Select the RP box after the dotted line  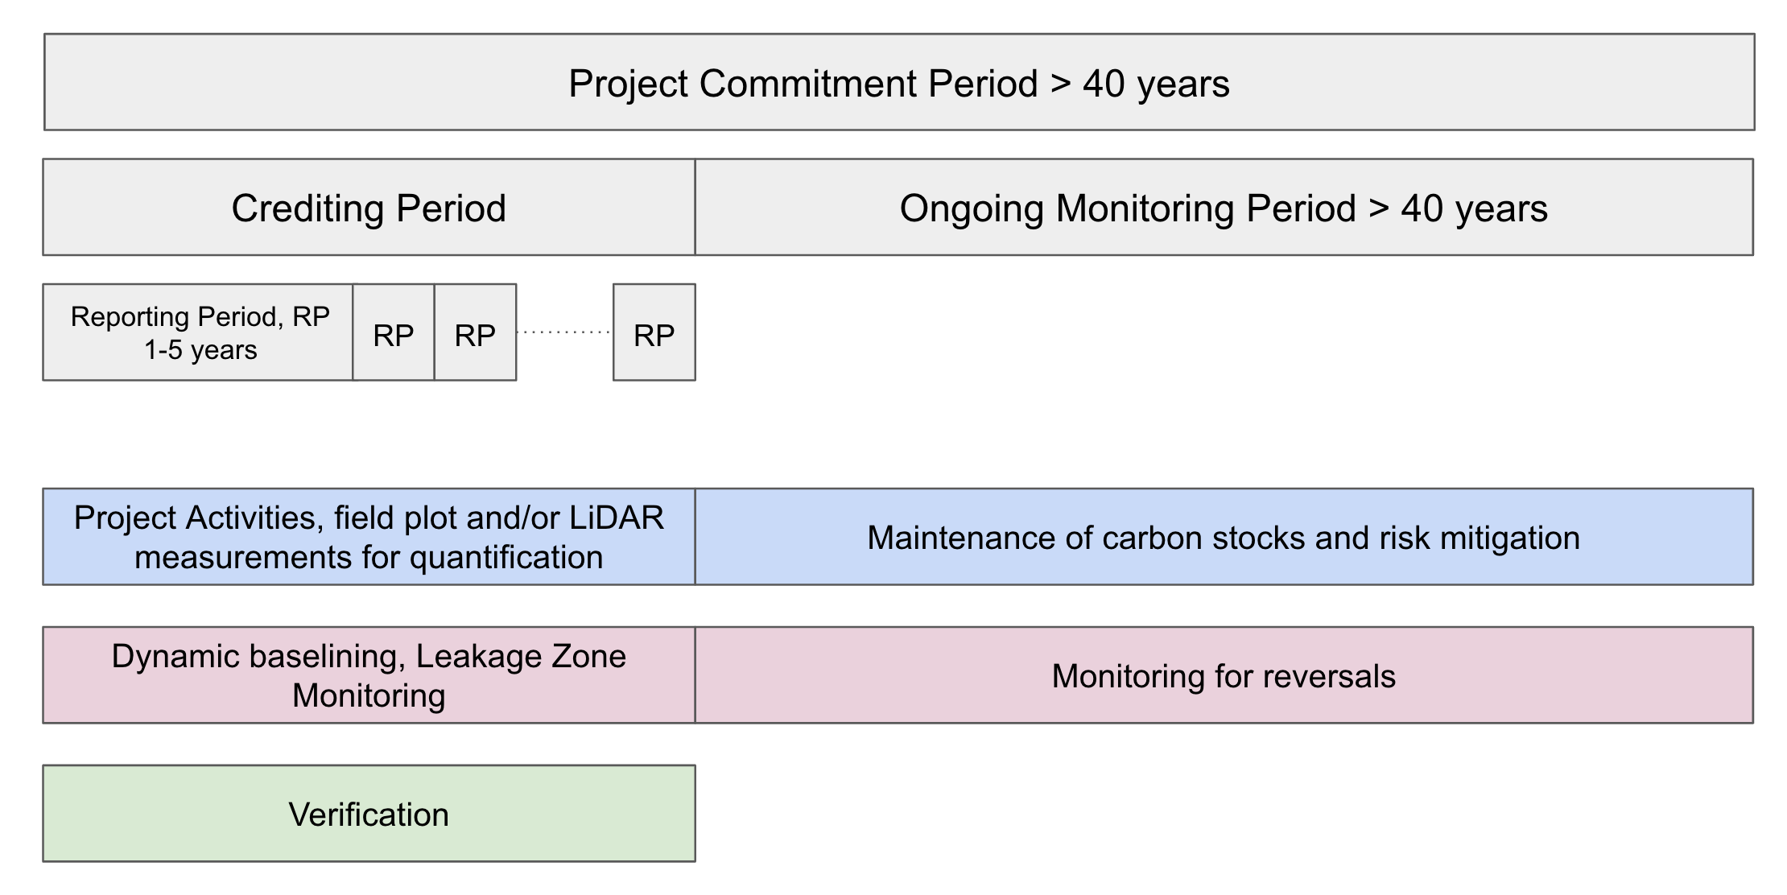point(654,332)
